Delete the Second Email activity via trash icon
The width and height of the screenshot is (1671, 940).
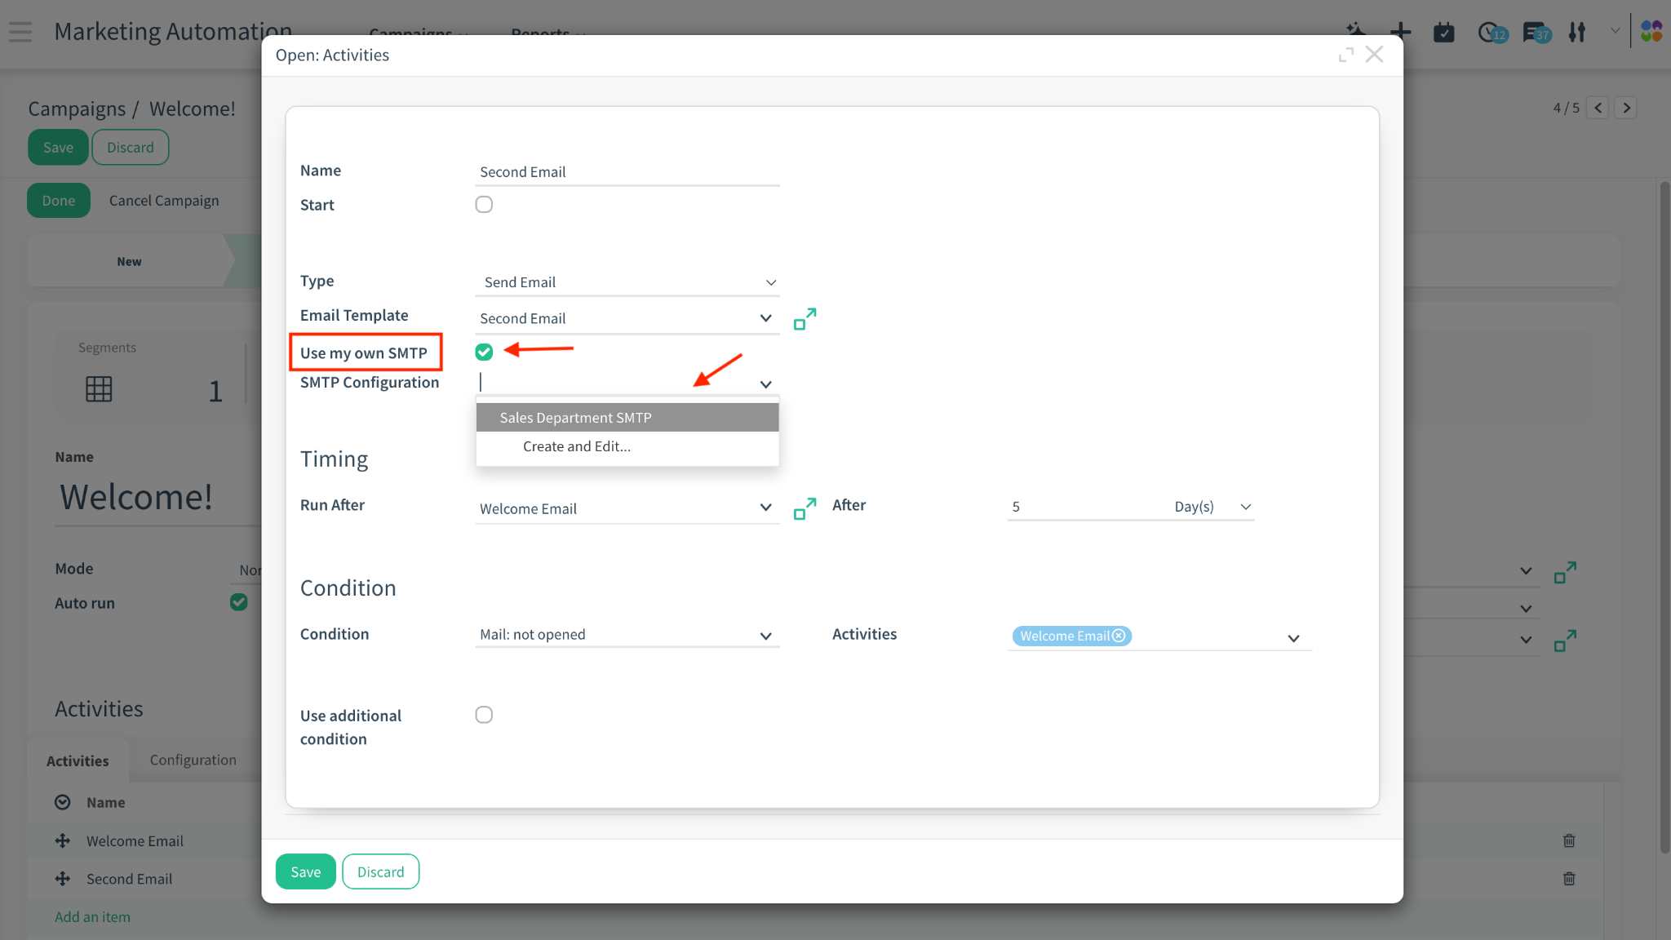(x=1569, y=879)
